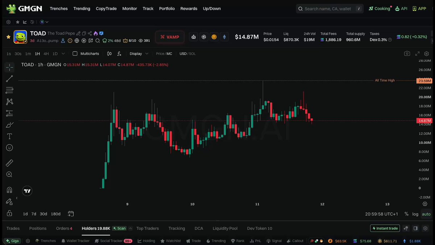This screenshot has width=435, height=245.
Task: Set the chart range to 7d
Action: click(x=34, y=214)
